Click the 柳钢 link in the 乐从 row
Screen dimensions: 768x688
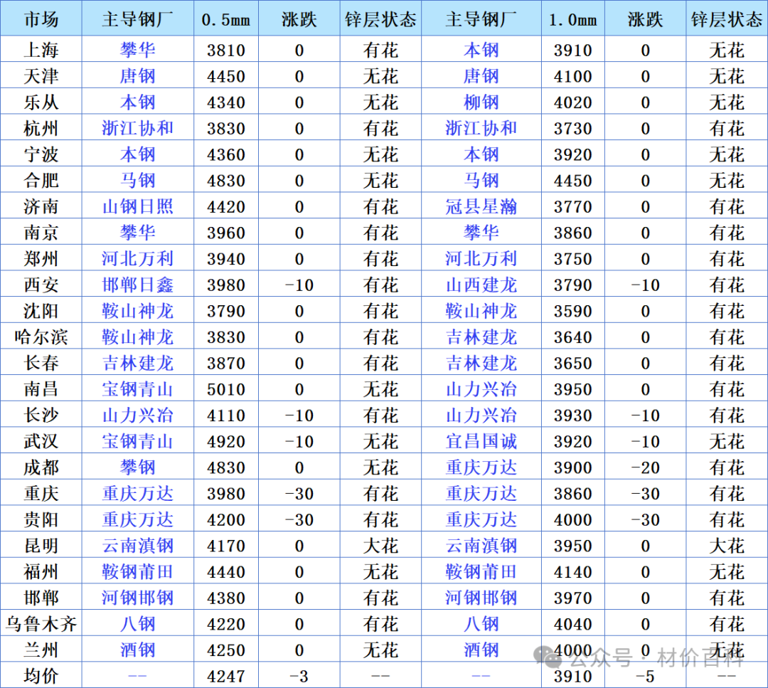click(481, 102)
